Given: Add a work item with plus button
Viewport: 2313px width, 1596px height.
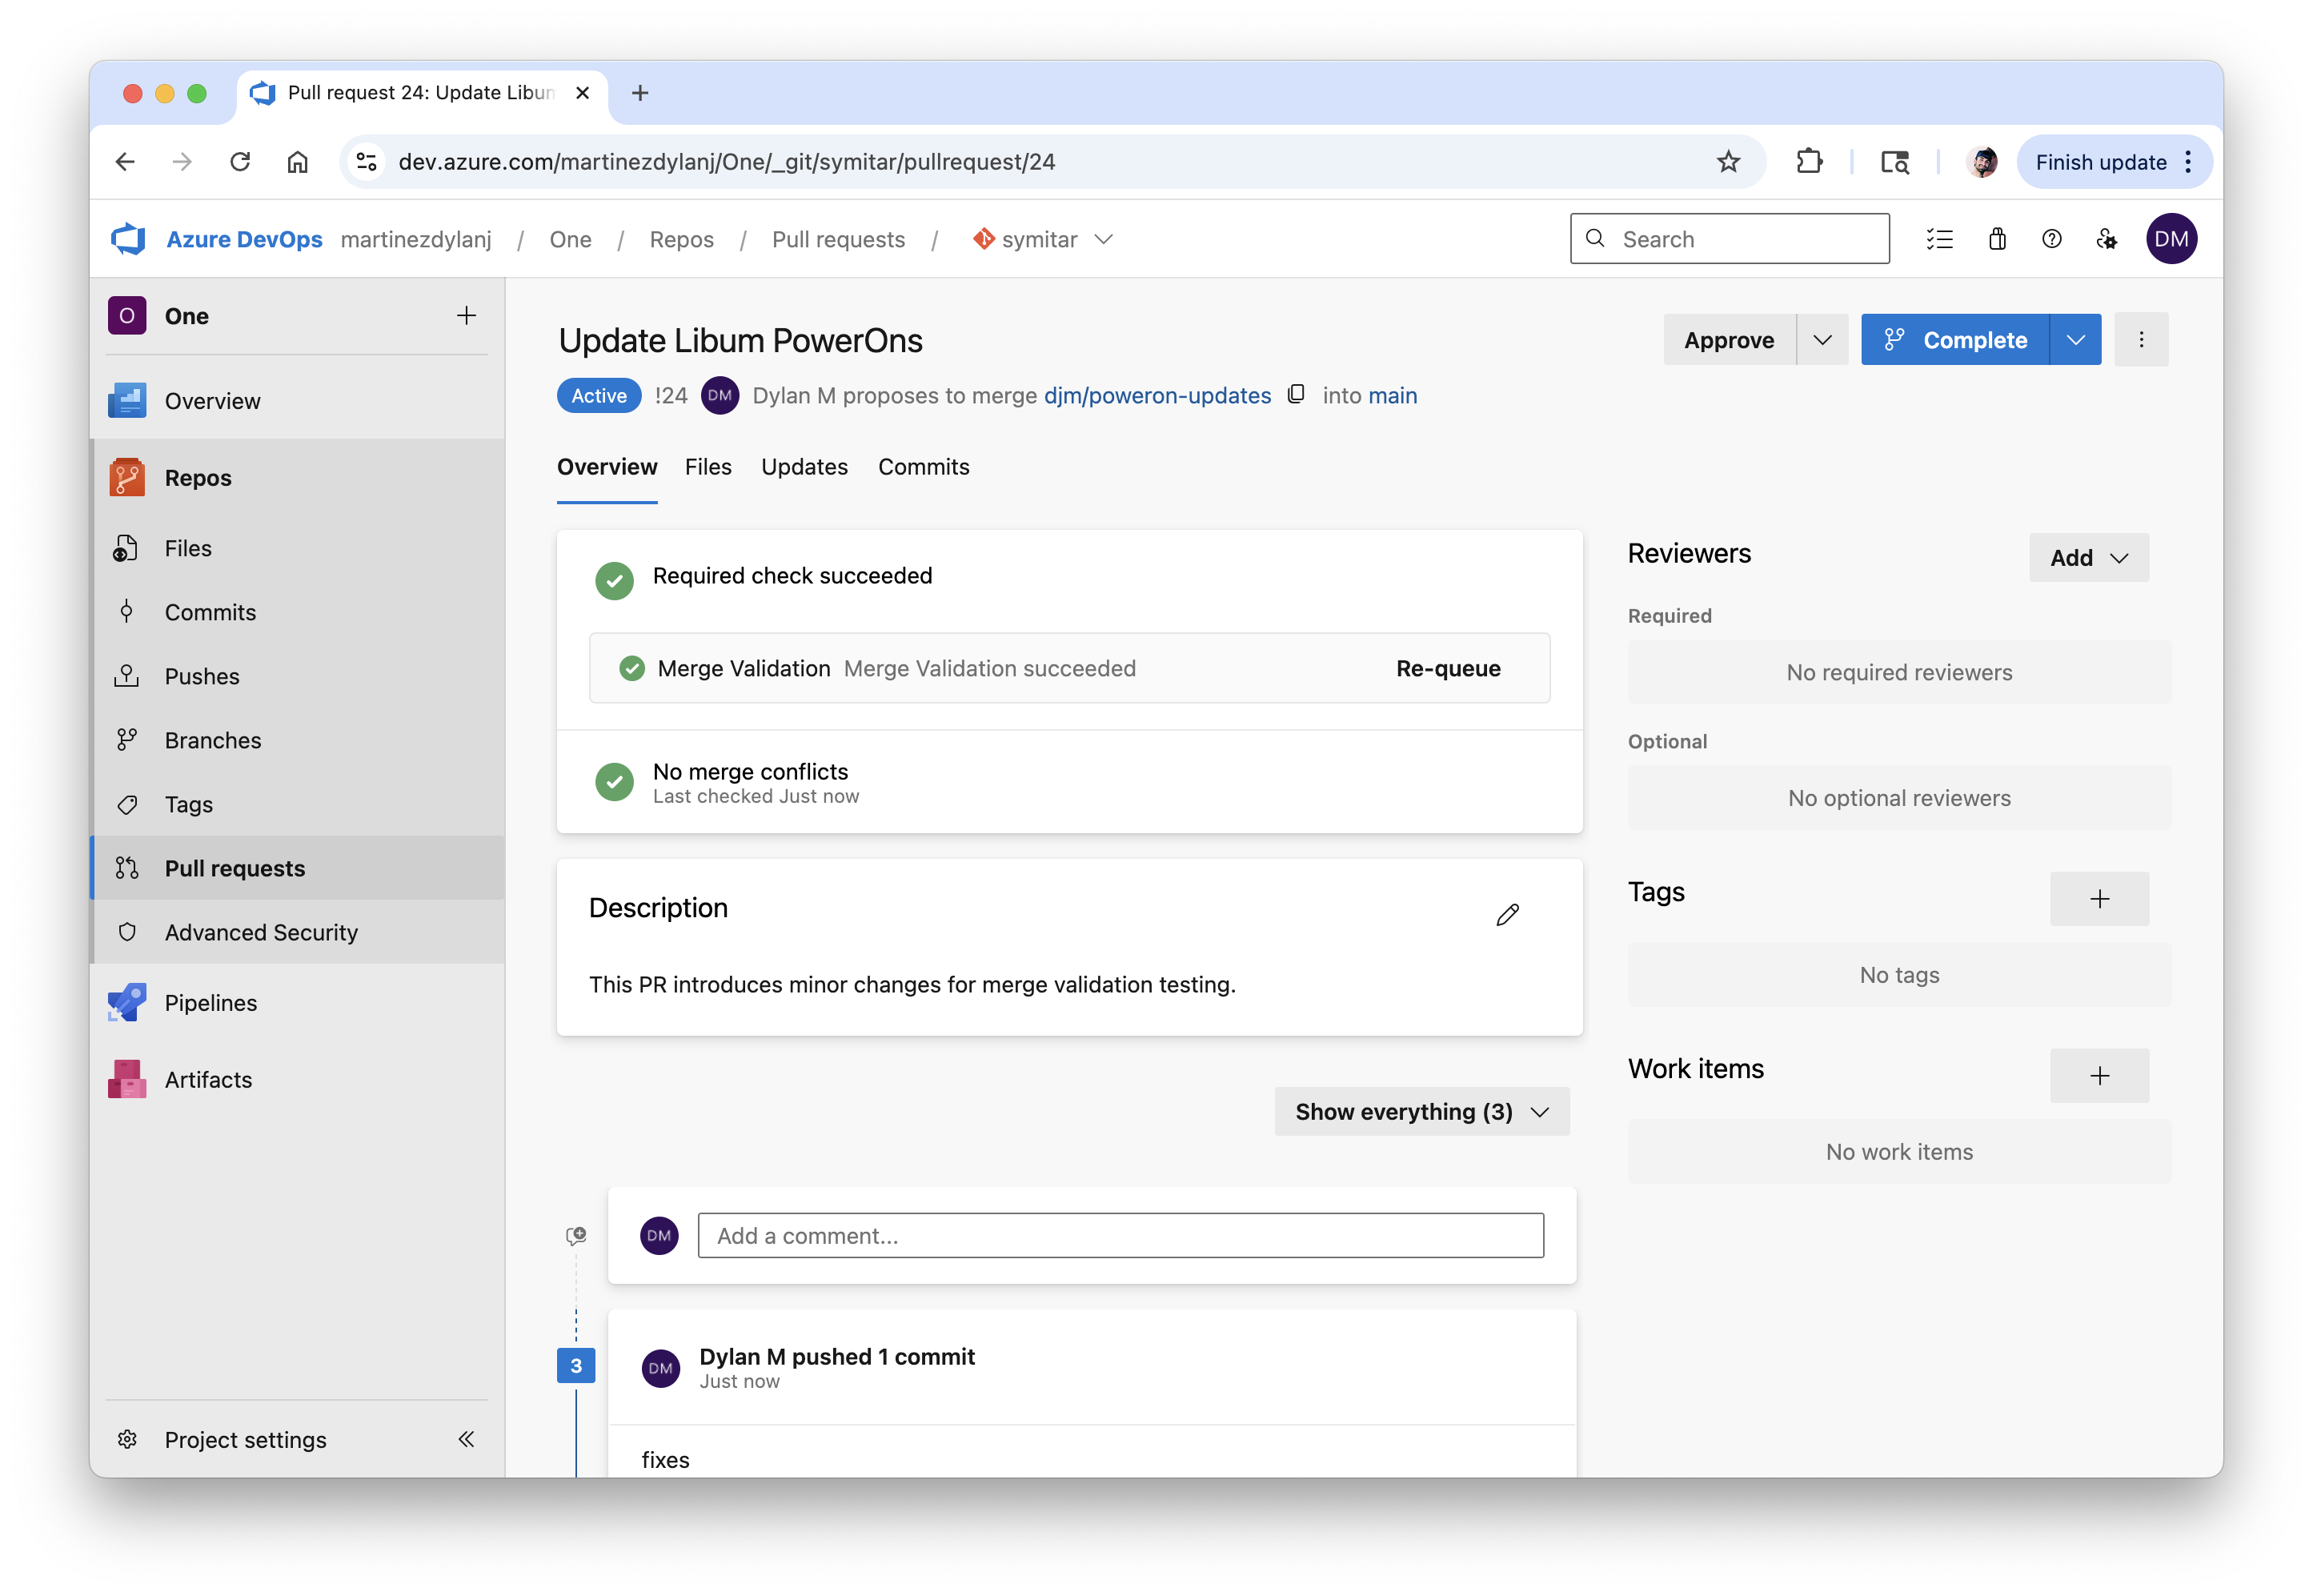Looking at the screenshot, I should point(2100,1076).
